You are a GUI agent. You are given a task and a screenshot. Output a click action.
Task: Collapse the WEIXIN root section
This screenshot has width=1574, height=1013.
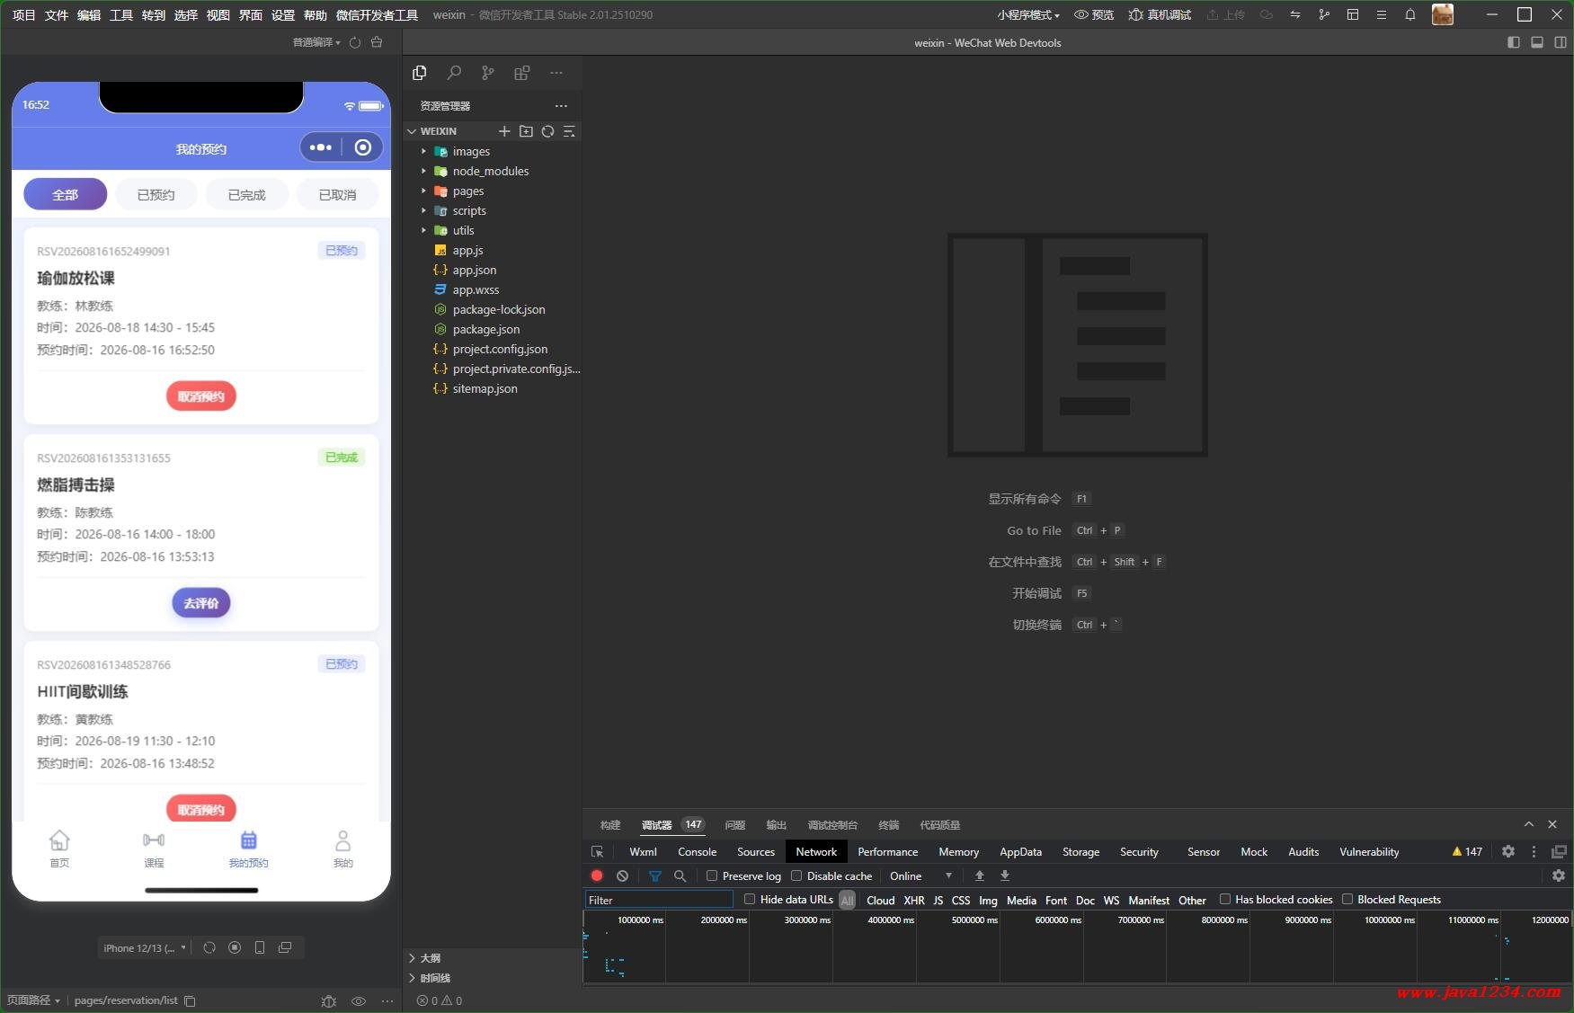[x=431, y=131]
